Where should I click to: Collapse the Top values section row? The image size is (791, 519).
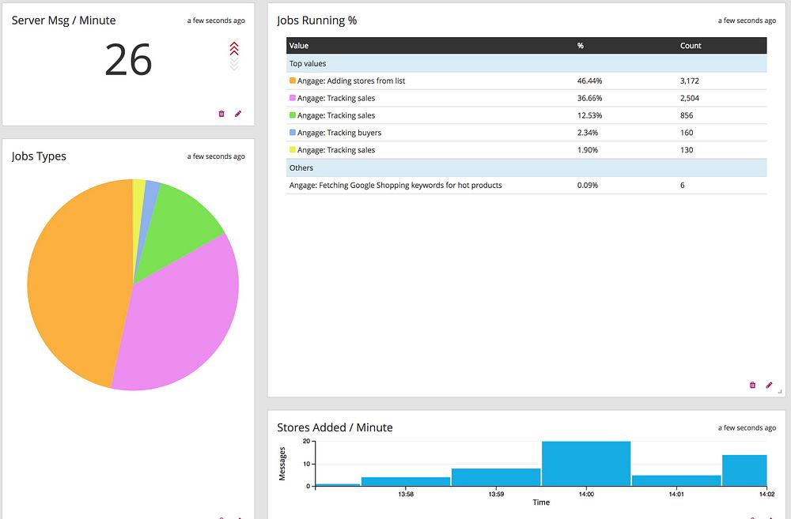point(527,63)
